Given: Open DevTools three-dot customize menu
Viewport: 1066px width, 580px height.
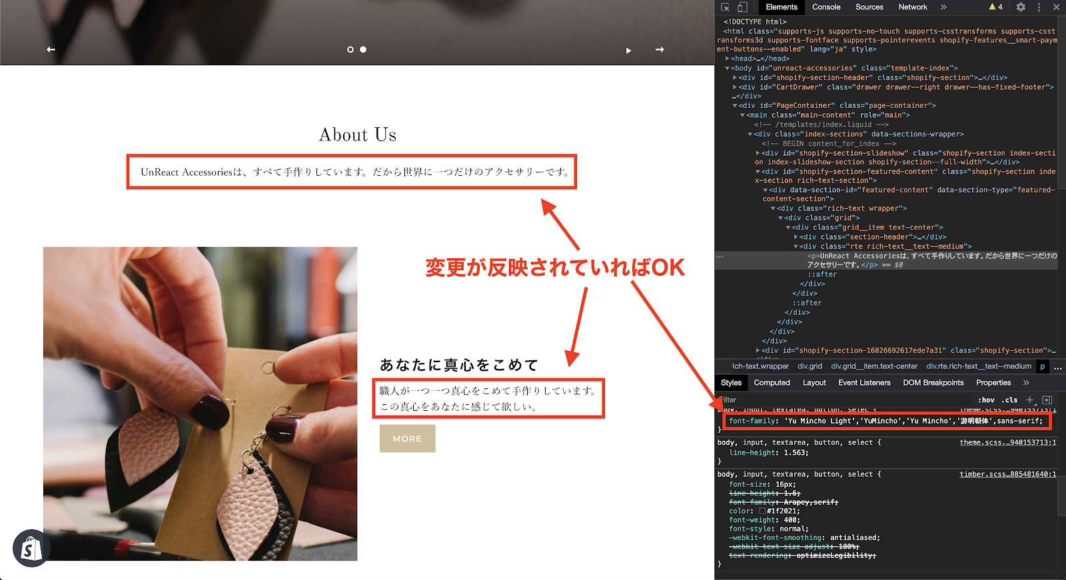Looking at the screenshot, I should pos(1039,7).
